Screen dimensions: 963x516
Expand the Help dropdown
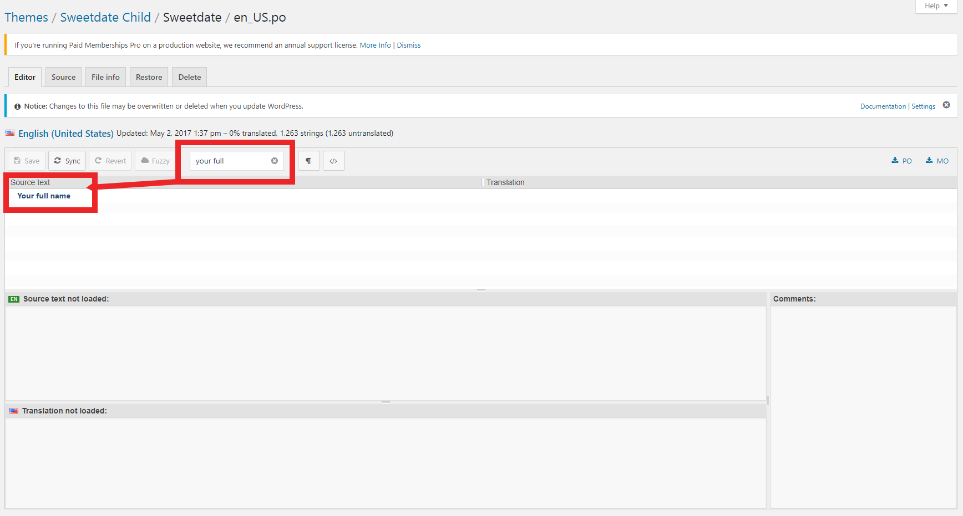coord(936,6)
